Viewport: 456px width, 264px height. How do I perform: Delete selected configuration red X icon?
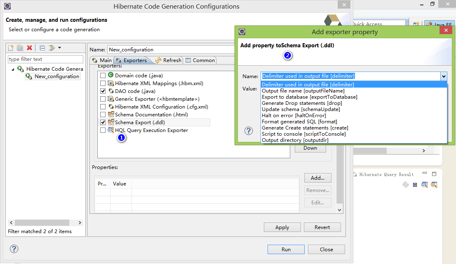pyautogui.click(x=29, y=48)
